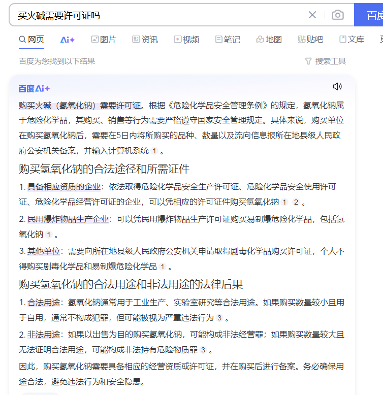
Task: Click the magnifier icon on 网页 tab
Action: click(22, 39)
